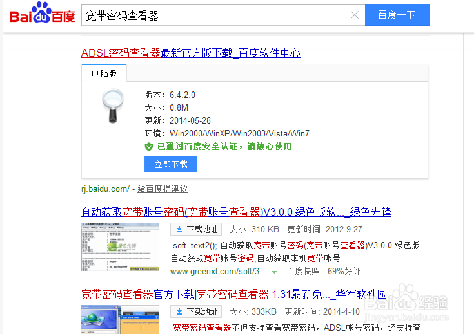This screenshot has height=334, width=474.
Task: Click 下载地址 button for the 333KB result
Action: point(196,311)
